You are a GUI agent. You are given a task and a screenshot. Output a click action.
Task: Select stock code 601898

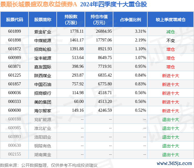point(15,40)
